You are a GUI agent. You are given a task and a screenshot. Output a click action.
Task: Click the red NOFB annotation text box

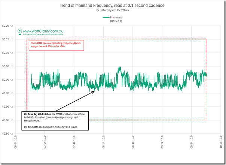pyautogui.click(x=56, y=45)
